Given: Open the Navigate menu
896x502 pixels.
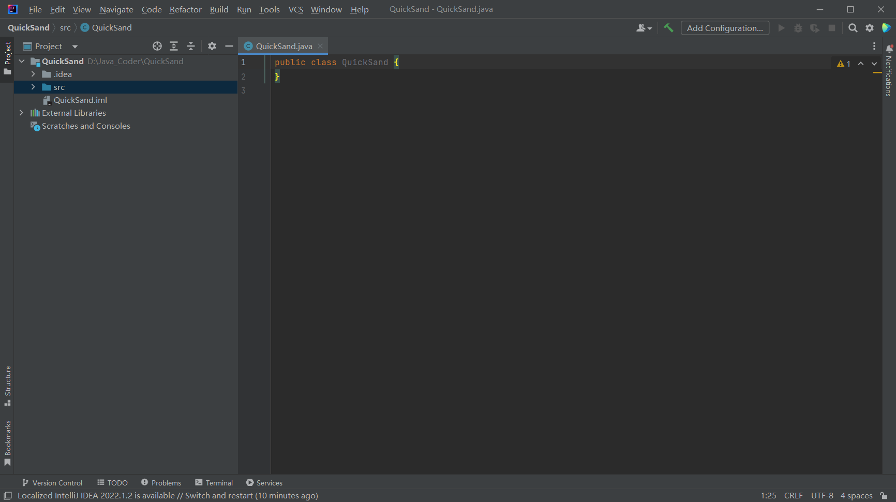Looking at the screenshot, I should (x=116, y=9).
